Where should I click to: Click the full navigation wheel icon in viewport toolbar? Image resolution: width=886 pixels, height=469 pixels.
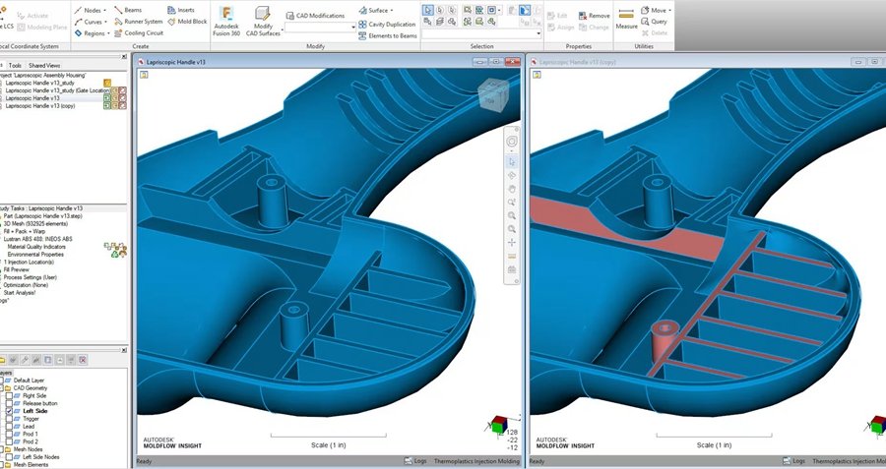(511, 142)
